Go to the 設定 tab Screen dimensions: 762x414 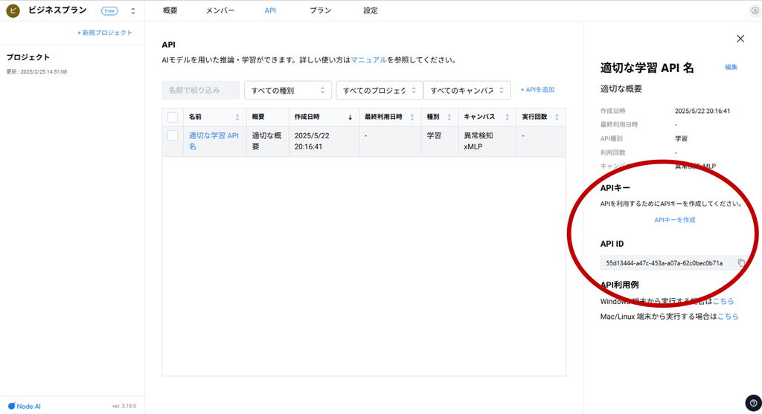click(x=371, y=11)
